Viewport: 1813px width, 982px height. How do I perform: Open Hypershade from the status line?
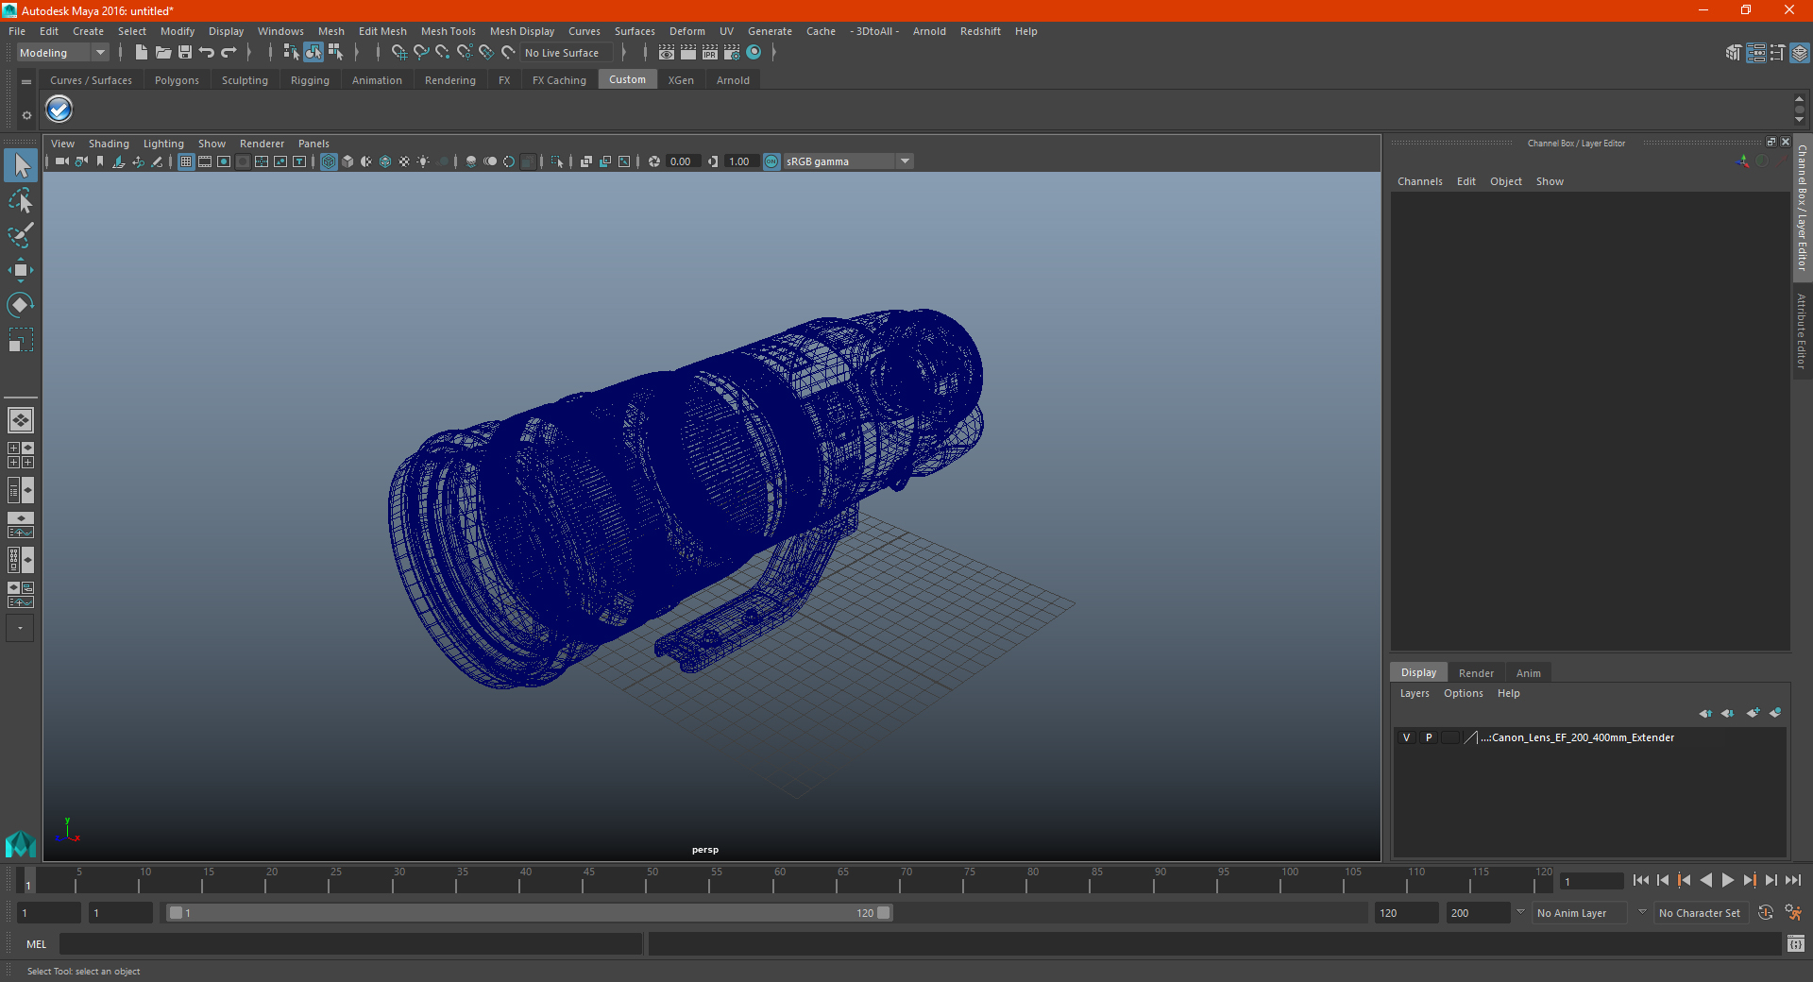click(754, 53)
